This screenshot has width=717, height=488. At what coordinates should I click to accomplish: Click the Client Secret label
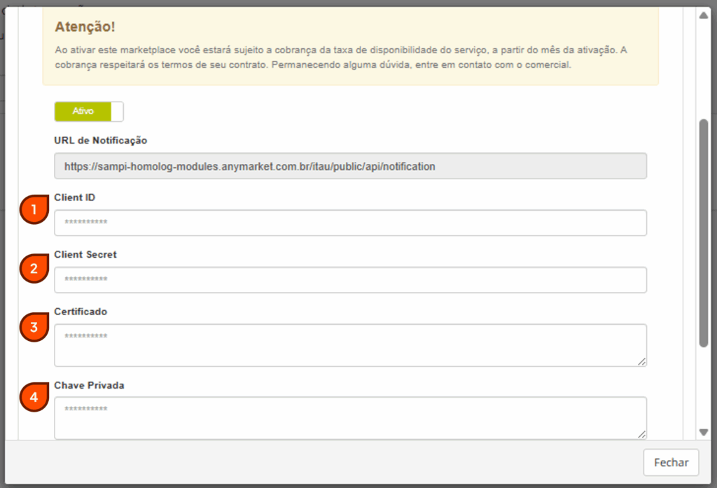click(x=85, y=255)
